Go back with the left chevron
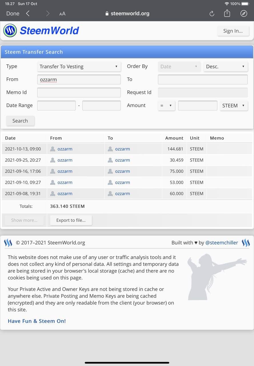Image resolution: width=254 pixels, height=366 pixels. [28, 13]
